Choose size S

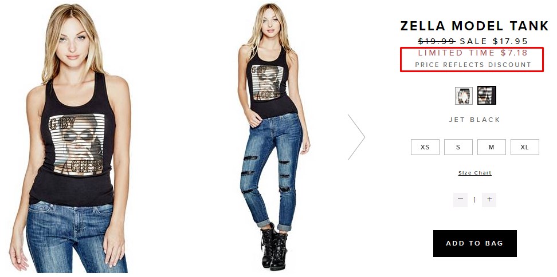click(x=458, y=147)
